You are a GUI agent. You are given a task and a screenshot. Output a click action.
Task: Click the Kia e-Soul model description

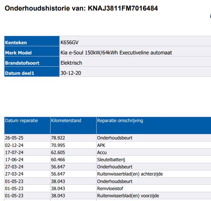click(x=116, y=53)
